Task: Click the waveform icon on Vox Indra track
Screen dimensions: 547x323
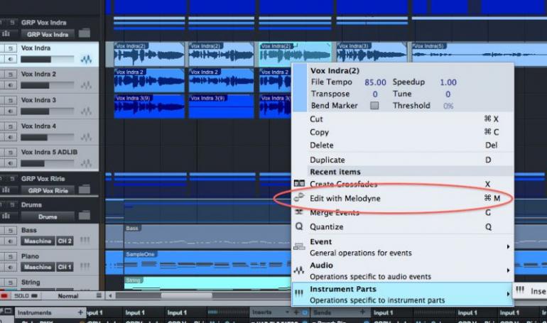Action: 86,59
